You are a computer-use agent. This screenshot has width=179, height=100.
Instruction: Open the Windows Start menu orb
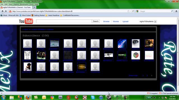(x=3, y=97)
